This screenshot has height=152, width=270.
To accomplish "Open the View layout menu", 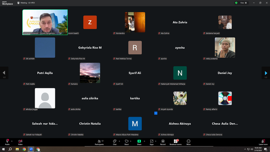I will pos(243,3).
